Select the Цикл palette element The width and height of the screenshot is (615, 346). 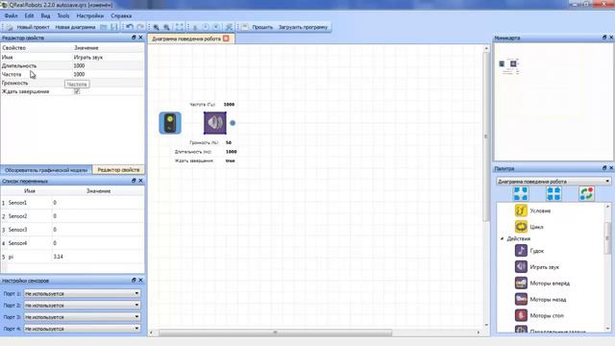(x=529, y=227)
